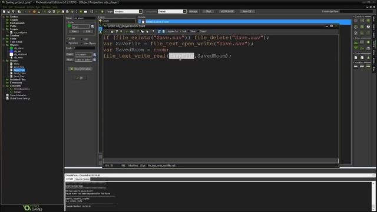
Task: Click the Copy icon in code editor toolbar
Action: pos(143,31)
